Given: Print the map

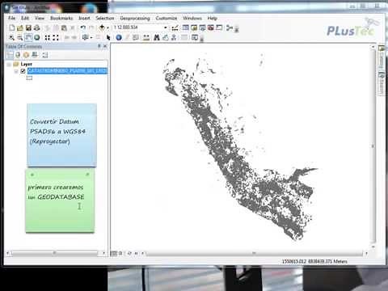Looking at the screenshot, I should 37,27.
